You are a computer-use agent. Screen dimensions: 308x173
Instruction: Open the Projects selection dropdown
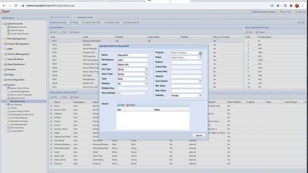coord(200,52)
